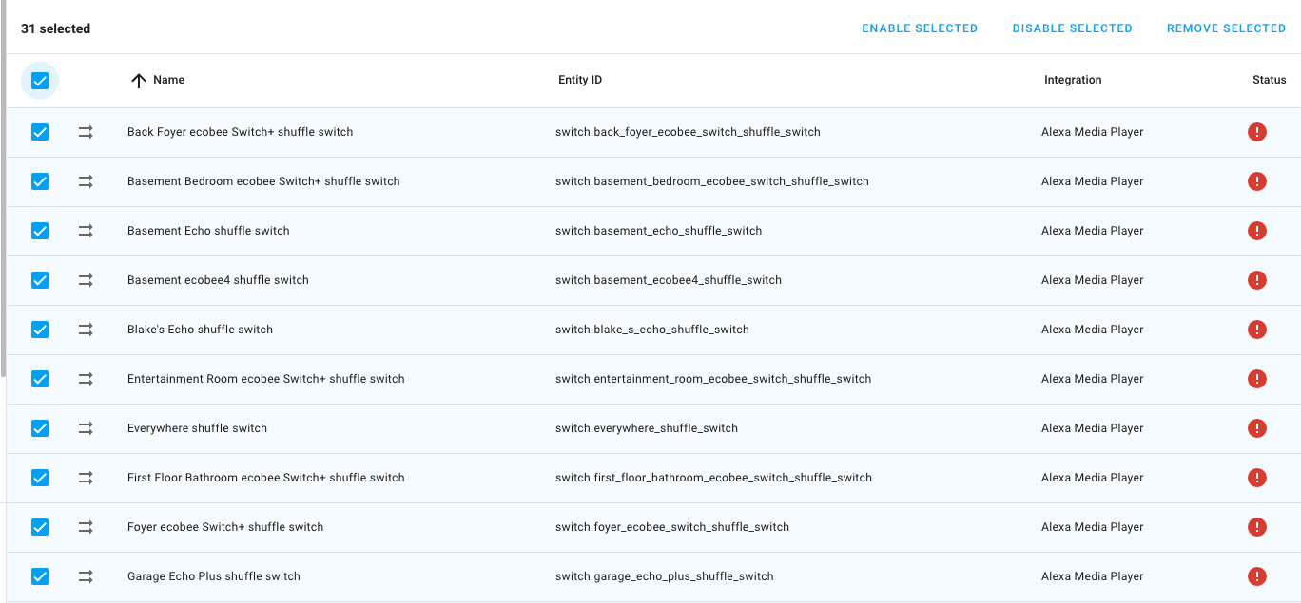
Task: Click the ascending sort arrow on the Name column
Action: [x=138, y=80]
